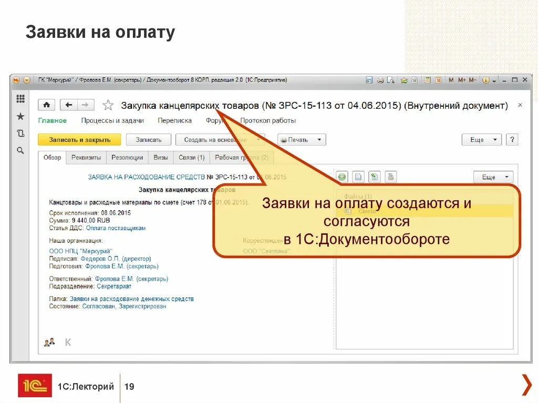This screenshot has height=403, width=538.
Task: Click the two-people icon at bottom
Action: (x=49, y=342)
